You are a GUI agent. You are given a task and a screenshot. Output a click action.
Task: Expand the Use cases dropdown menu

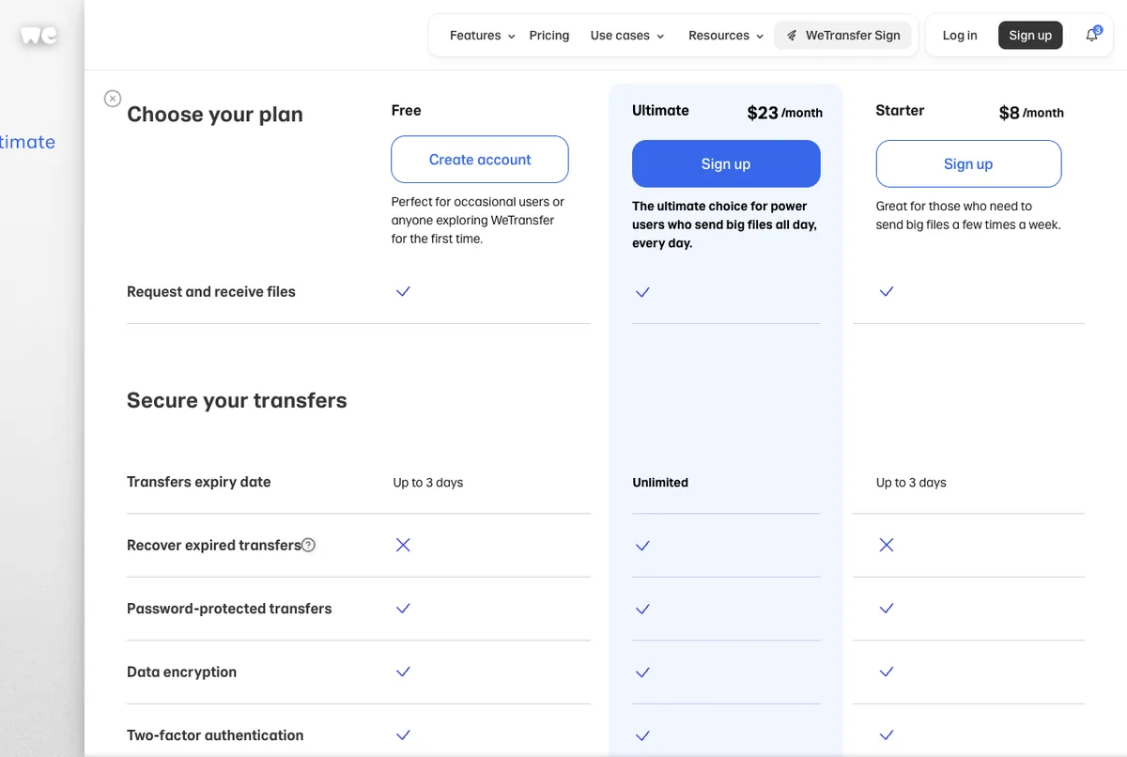627,36
